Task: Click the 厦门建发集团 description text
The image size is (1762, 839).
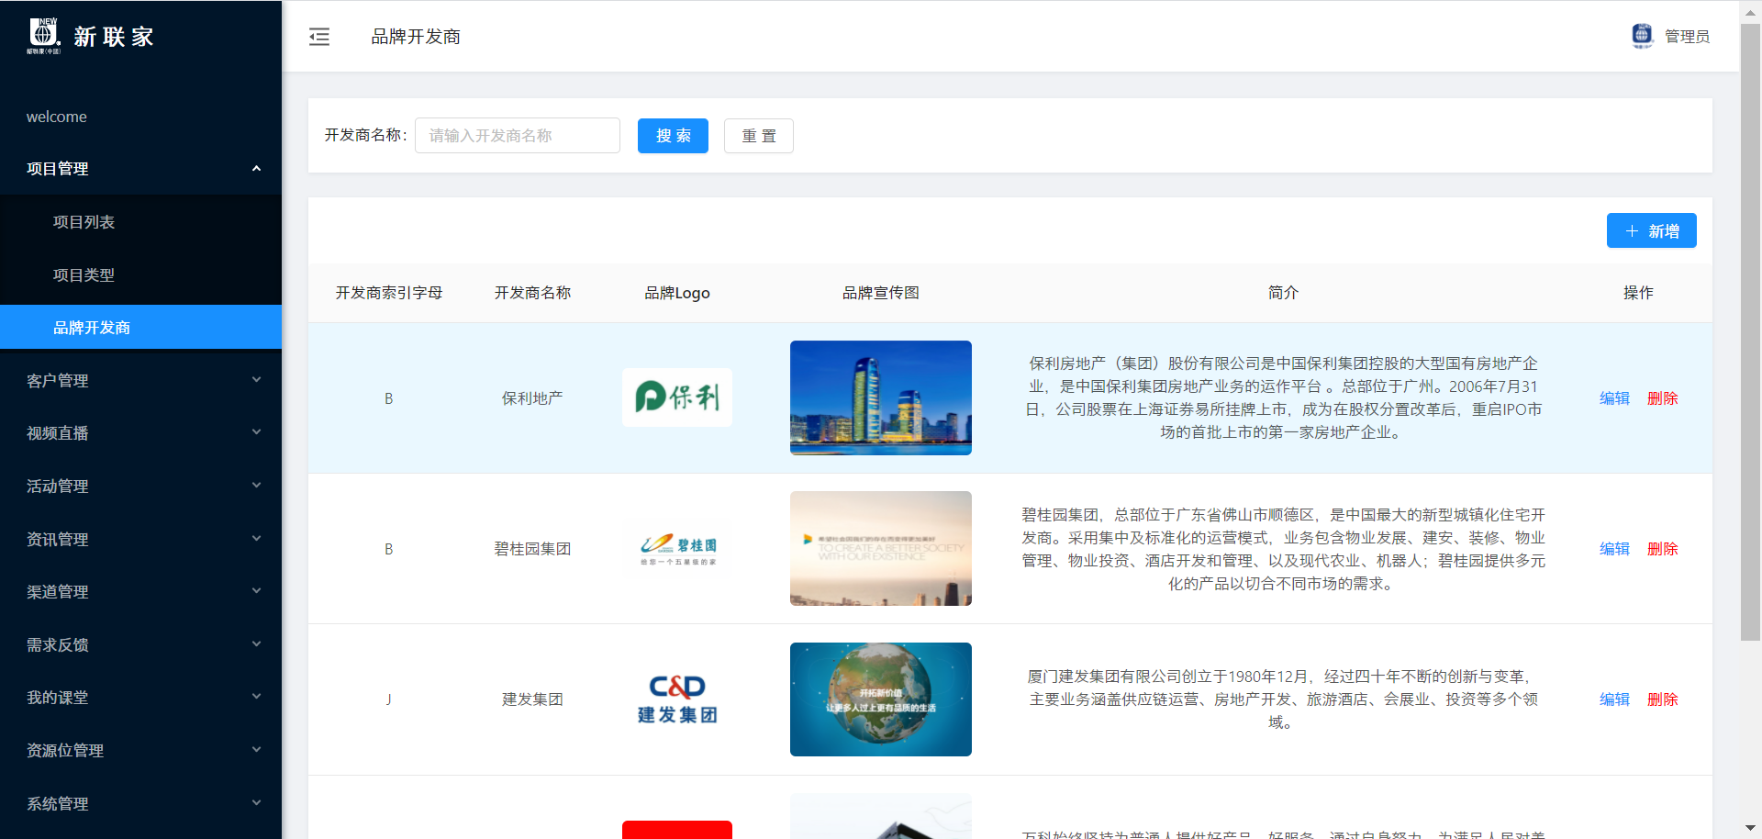Action: click(x=1283, y=699)
